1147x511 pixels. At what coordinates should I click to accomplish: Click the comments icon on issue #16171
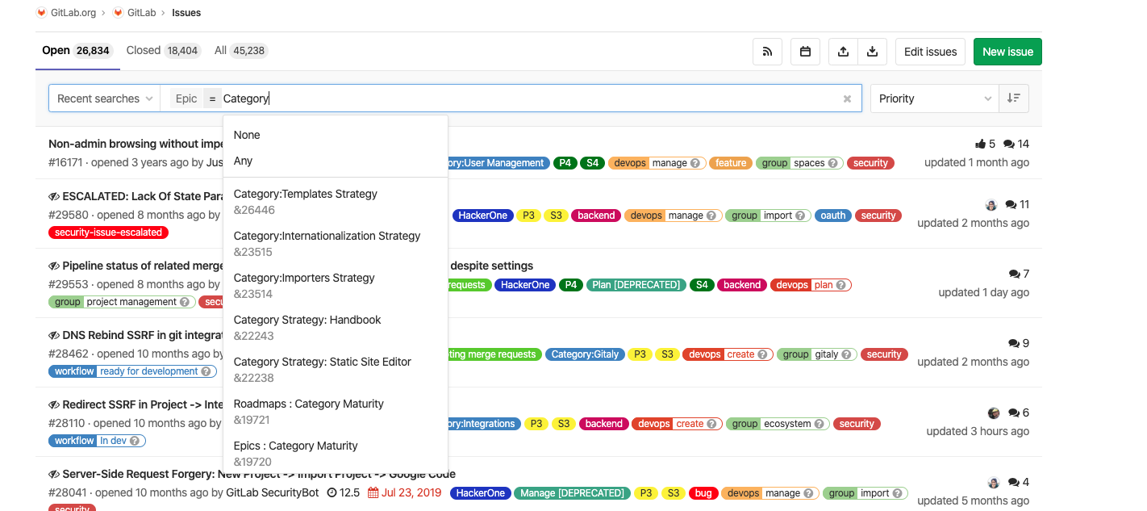(x=1008, y=144)
